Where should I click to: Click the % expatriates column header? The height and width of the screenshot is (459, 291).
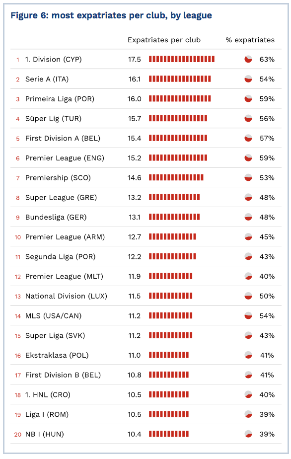(250, 40)
